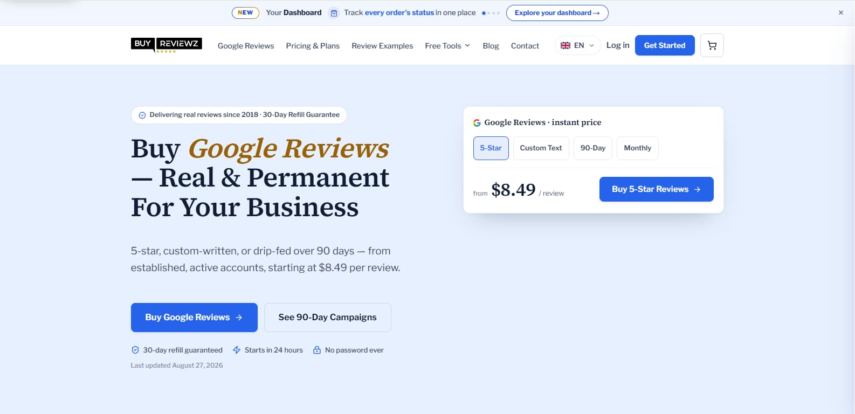Click the NEW badge in the banner

245,12
